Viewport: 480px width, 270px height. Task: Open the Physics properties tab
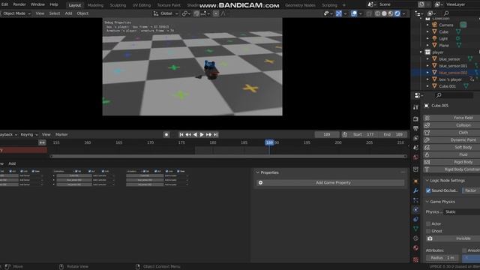pyautogui.click(x=415, y=210)
